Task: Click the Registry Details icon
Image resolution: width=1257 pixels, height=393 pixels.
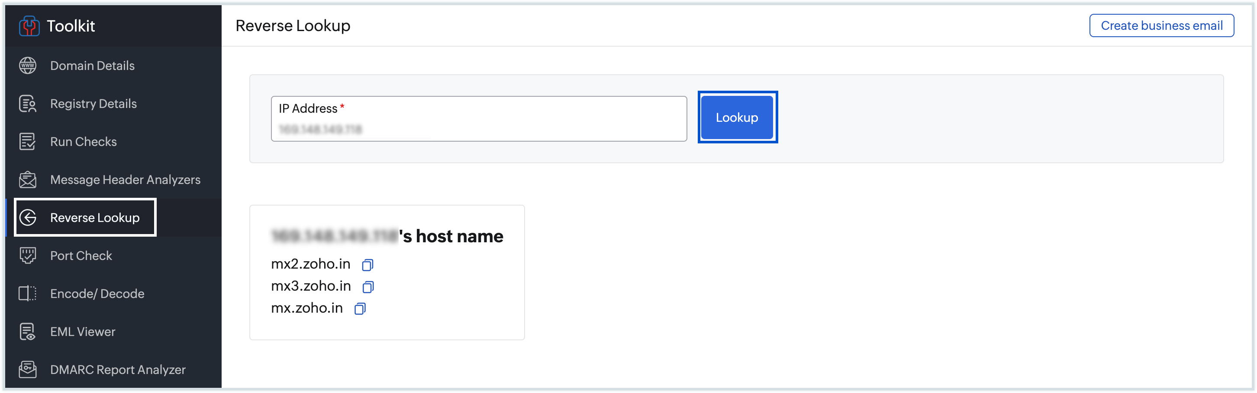Action: click(x=28, y=104)
